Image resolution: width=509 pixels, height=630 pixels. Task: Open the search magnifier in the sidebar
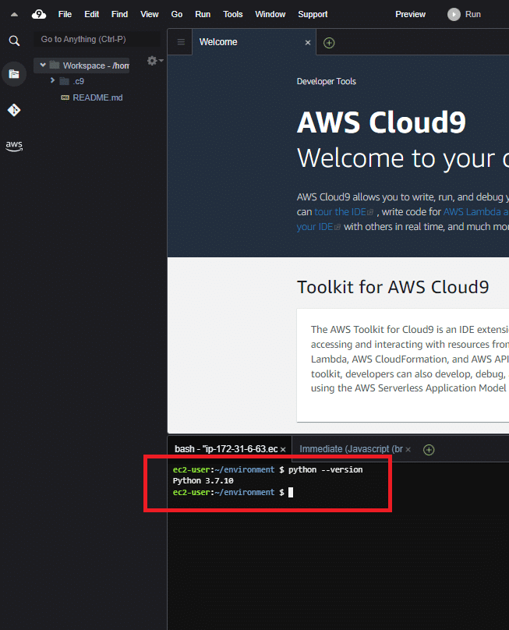(x=14, y=41)
